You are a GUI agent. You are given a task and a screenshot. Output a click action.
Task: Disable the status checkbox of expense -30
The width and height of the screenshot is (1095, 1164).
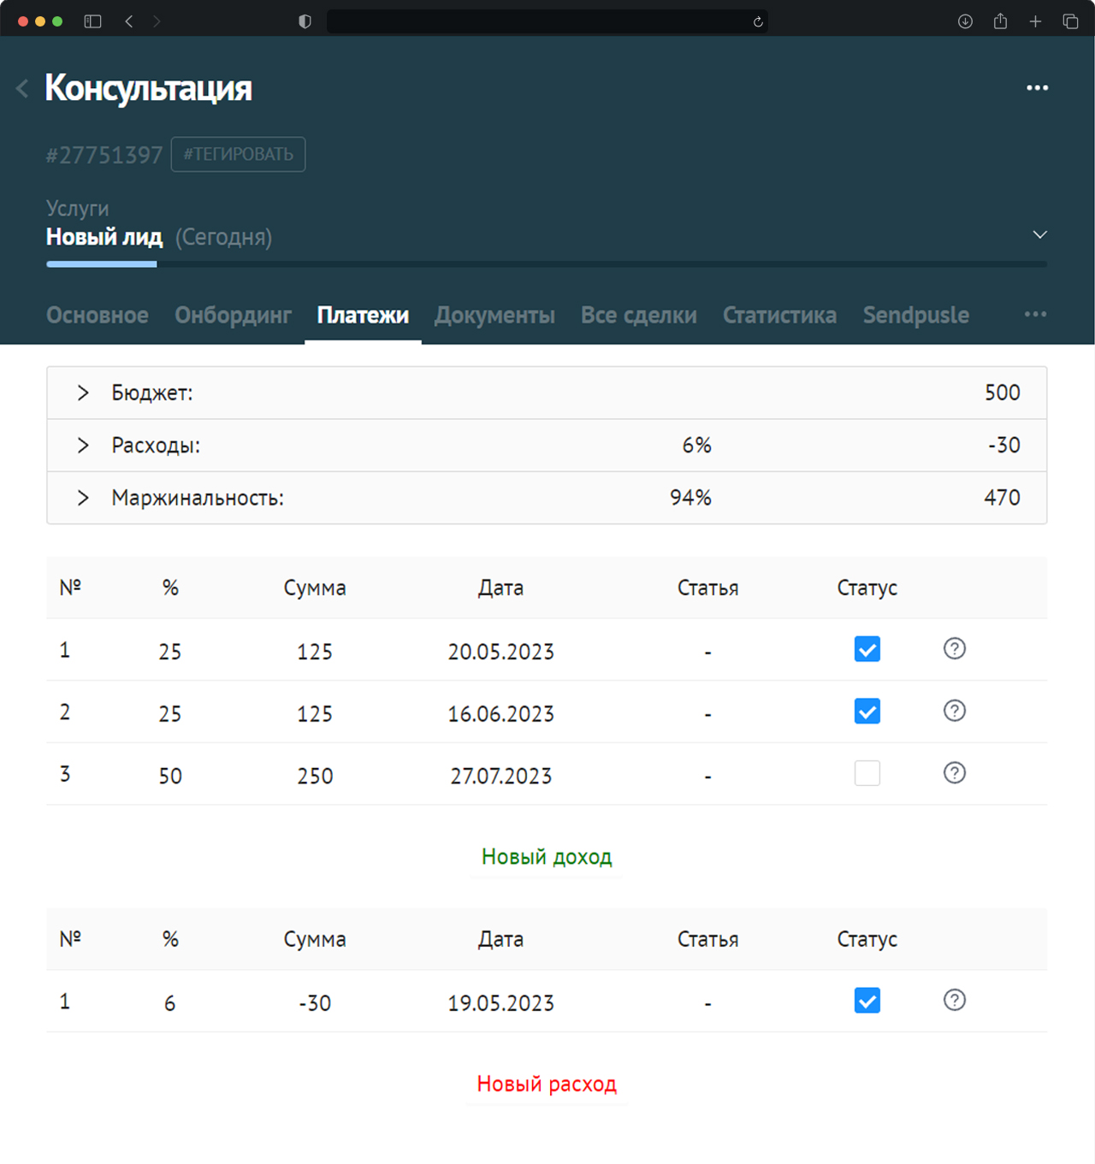(x=867, y=1000)
